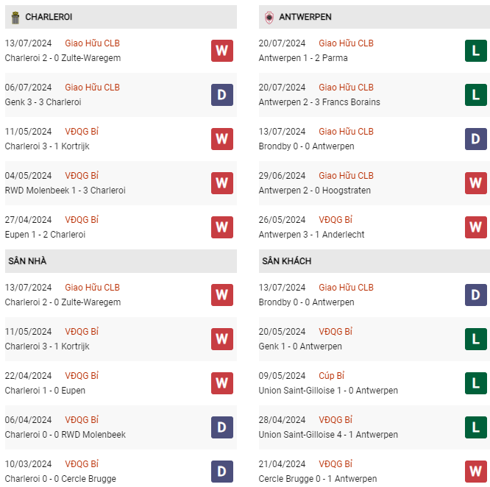
Task: Click the Charleroi club crest icon
Action: [15, 18]
